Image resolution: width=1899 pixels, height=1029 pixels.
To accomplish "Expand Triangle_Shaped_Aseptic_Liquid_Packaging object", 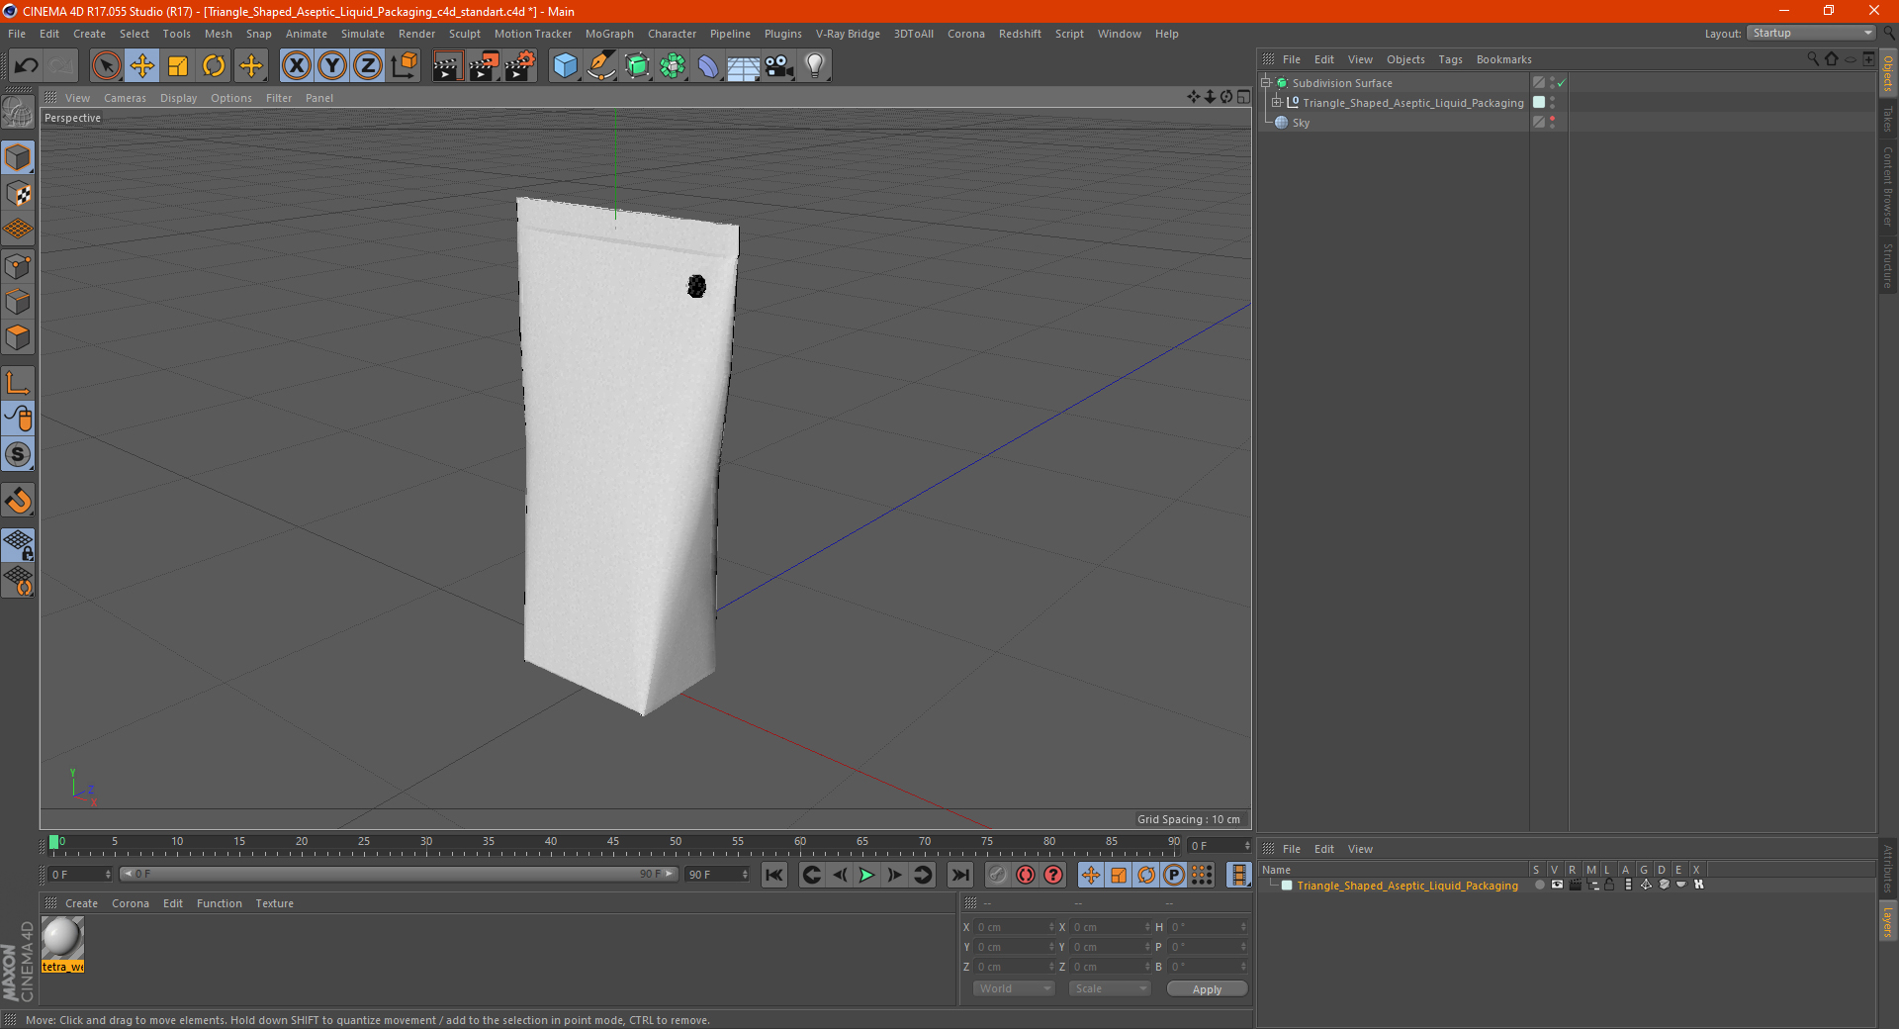I will point(1277,103).
